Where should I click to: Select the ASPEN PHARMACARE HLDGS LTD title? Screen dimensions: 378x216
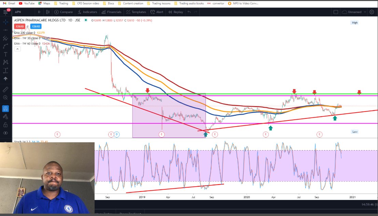[x=40, y=20]
